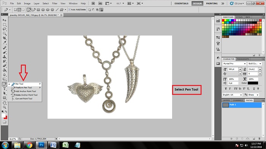
Task: Select the Eraser tool
Action: [5, 66]
